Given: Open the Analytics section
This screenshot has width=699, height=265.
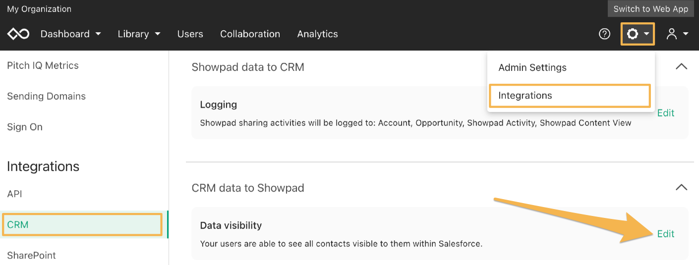Looking at the screenshot, I should click(x=317, y=34).
